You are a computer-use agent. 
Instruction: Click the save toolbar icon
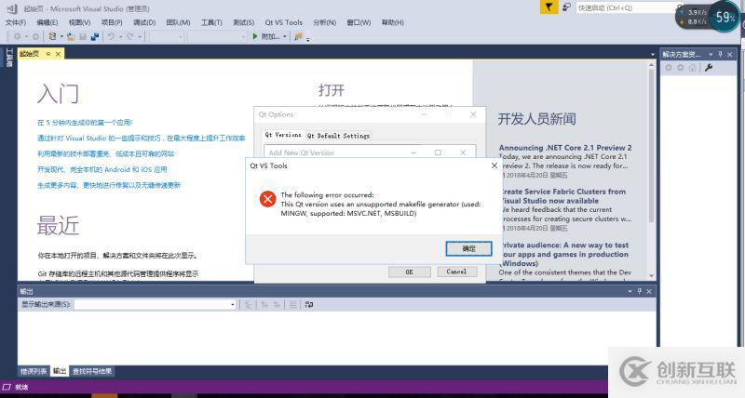point(83,36)
